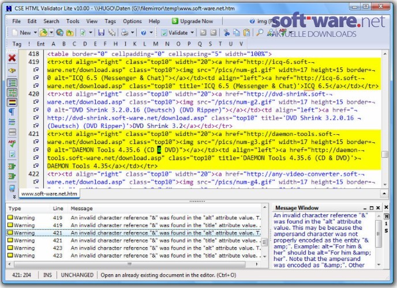Click the letter T in tag bar
Screen dimensions: 397x288
click(220, 44)
